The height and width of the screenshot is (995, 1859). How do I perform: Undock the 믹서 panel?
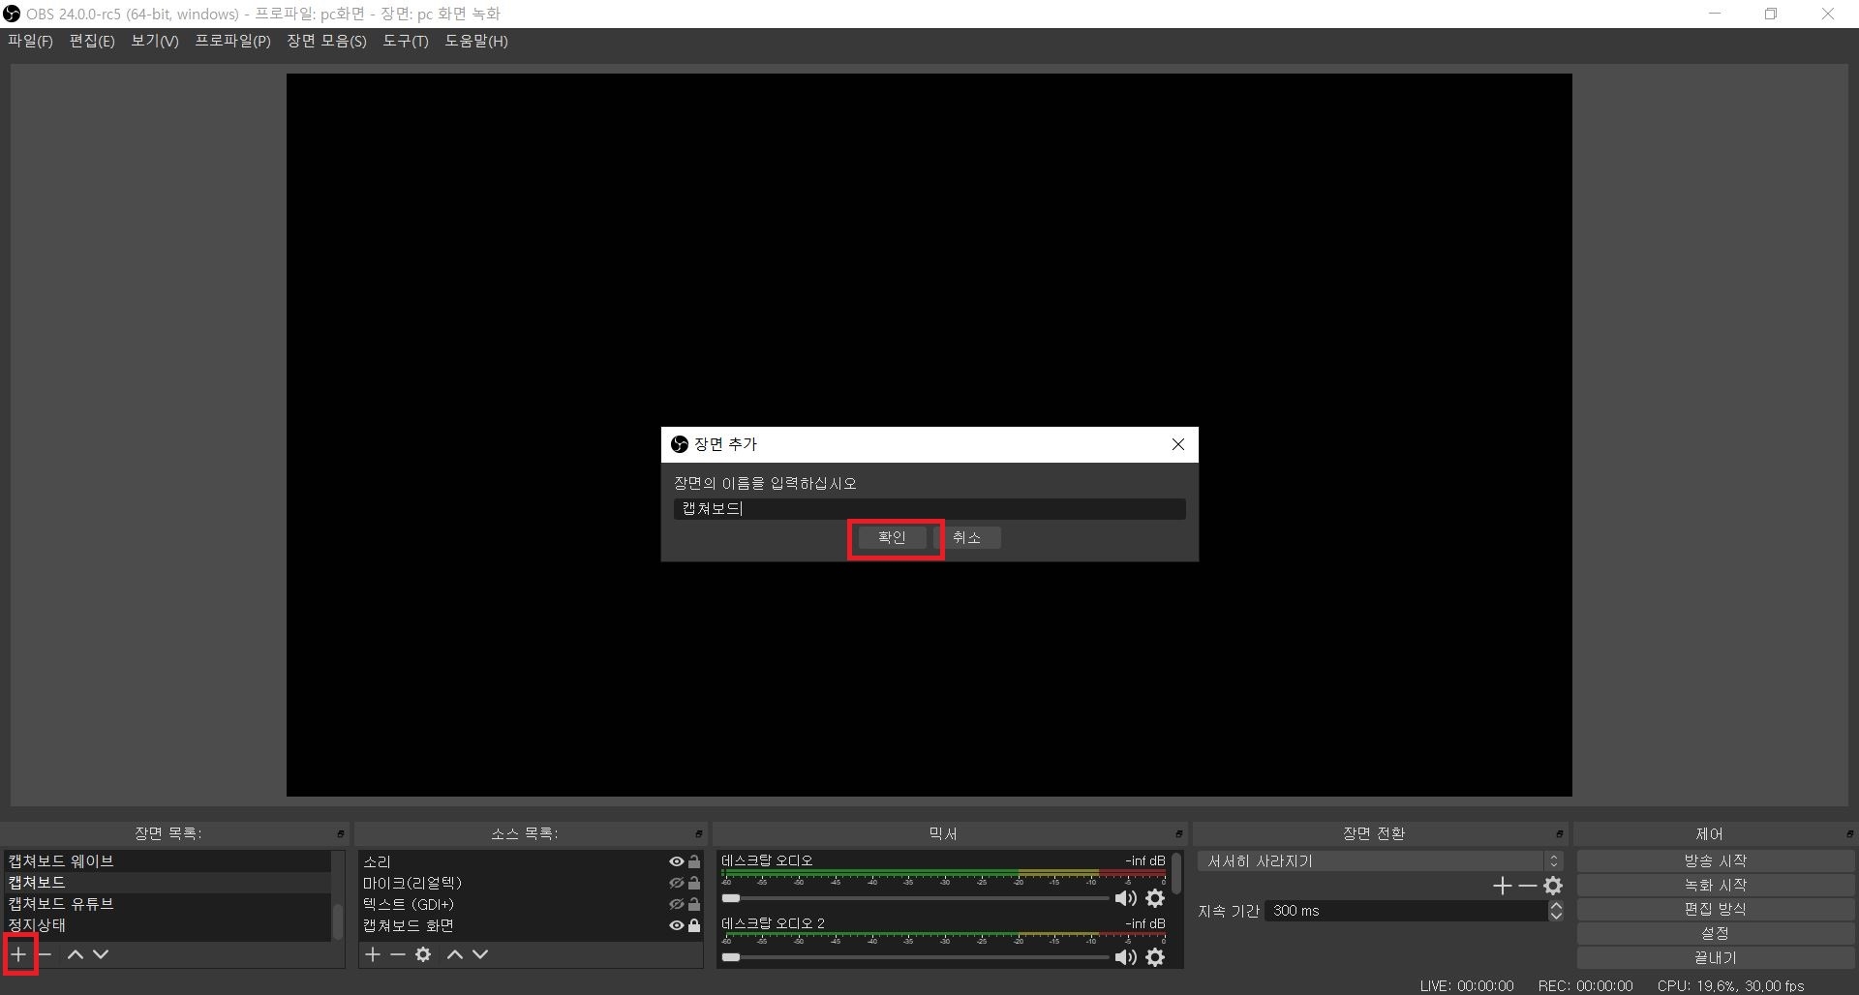click(x=1178, y=833)
